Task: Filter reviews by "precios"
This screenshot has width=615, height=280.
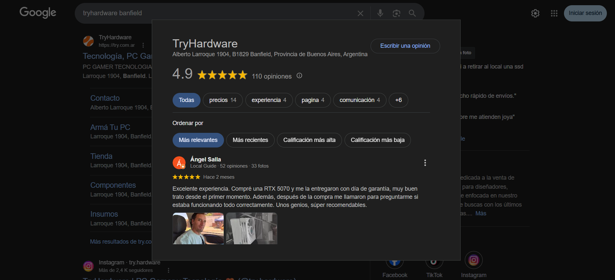Action: [222, 100]
